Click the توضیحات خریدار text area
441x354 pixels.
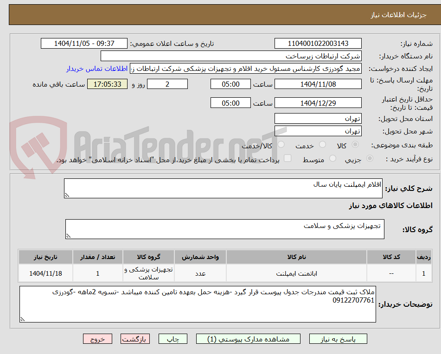pos(198,304)
